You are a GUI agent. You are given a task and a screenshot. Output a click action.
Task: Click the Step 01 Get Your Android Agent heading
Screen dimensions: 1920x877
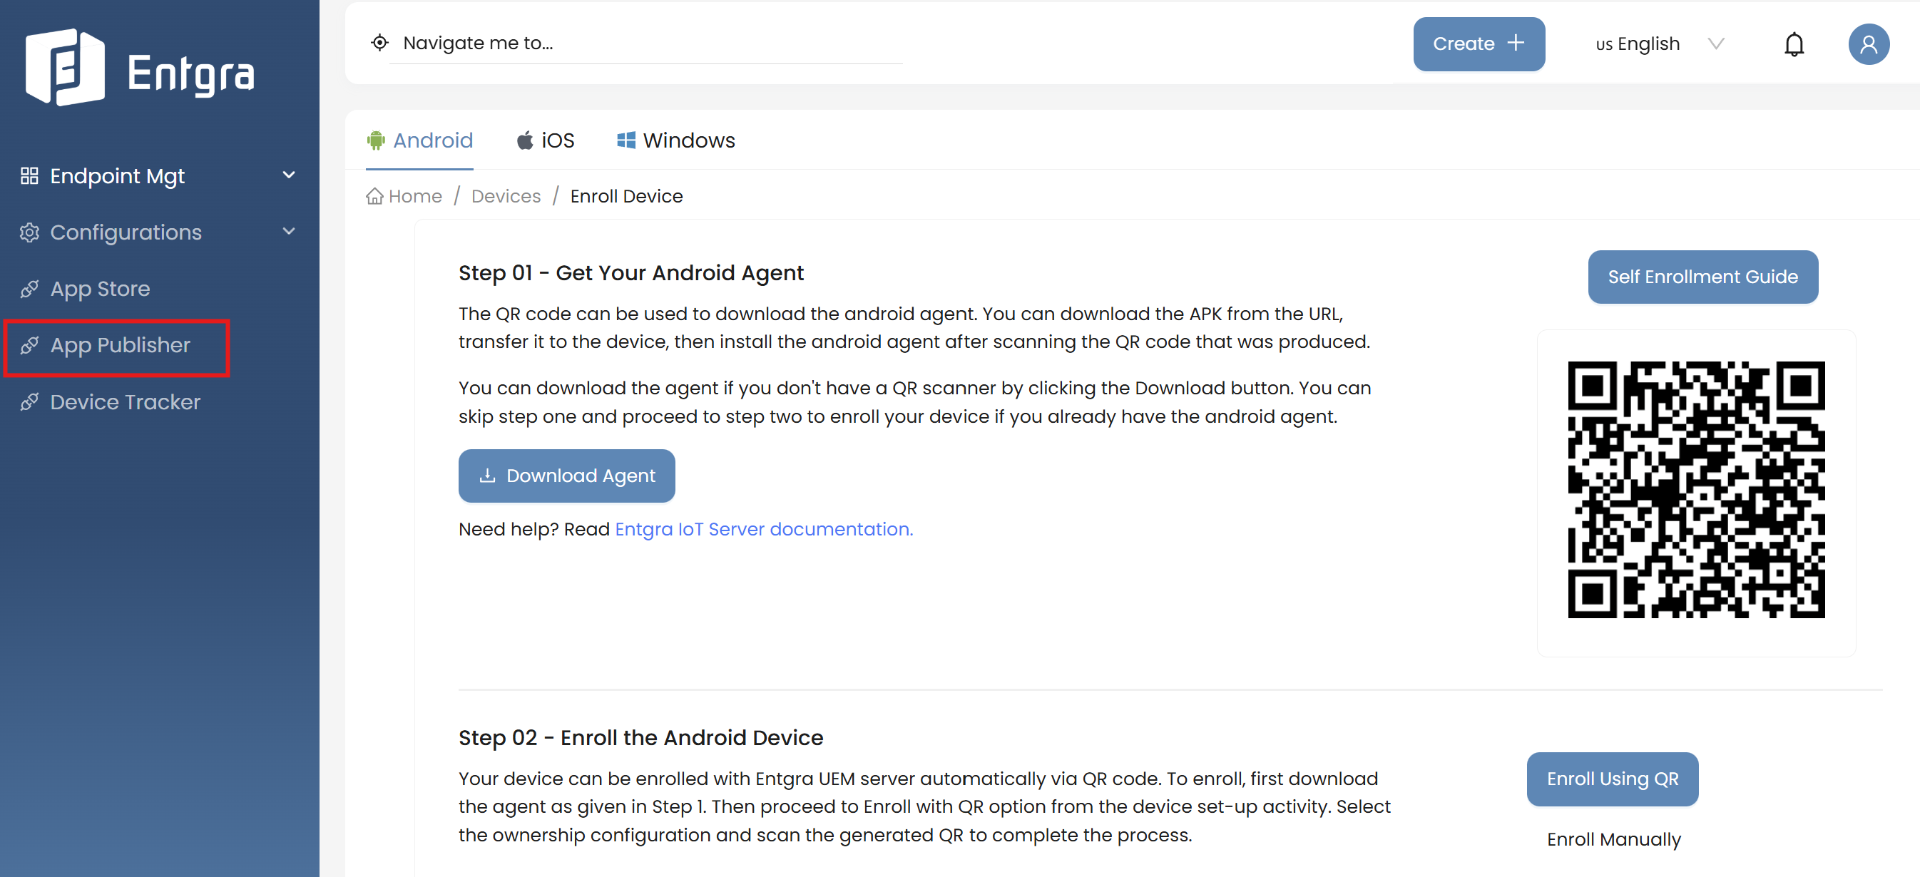click(x=630, y=272)
